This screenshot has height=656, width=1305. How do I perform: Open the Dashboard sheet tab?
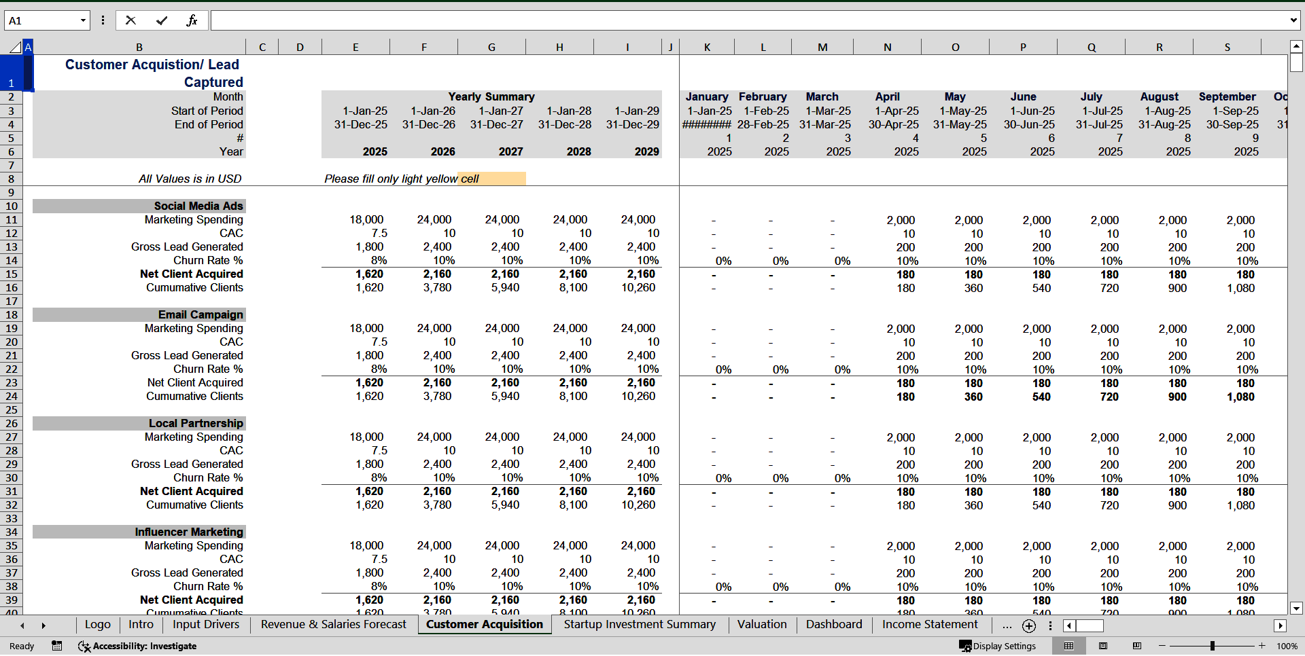[834, 624]
